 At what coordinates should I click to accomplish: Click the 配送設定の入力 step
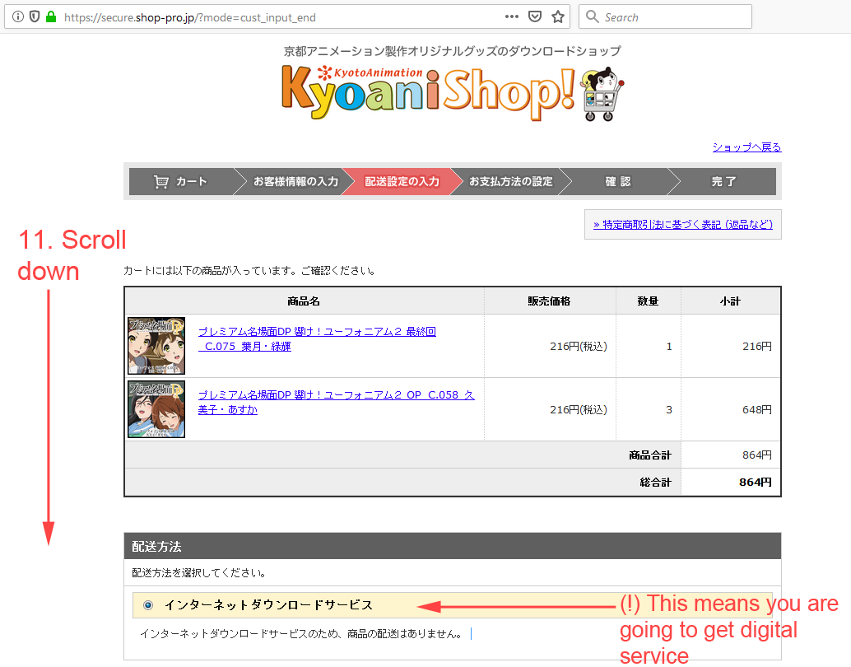tap(402, 181)
